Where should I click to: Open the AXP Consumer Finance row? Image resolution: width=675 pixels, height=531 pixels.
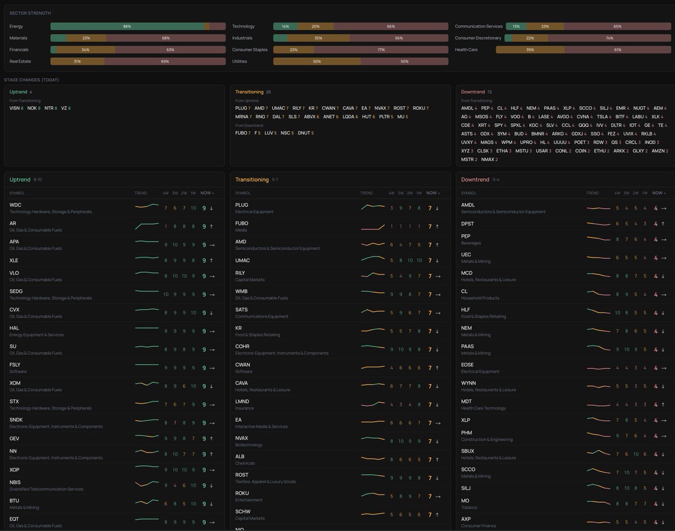click(x=565, y=522)
